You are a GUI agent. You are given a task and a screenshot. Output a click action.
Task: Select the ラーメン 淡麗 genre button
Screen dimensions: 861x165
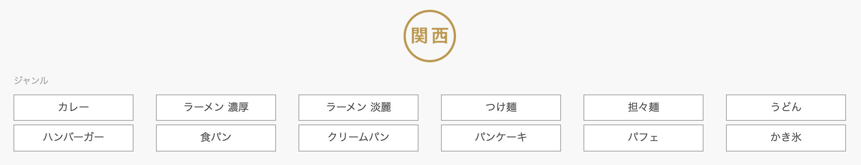(x=358, y=108)
